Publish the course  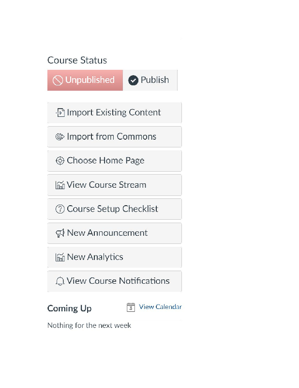[x=150, y=80]
